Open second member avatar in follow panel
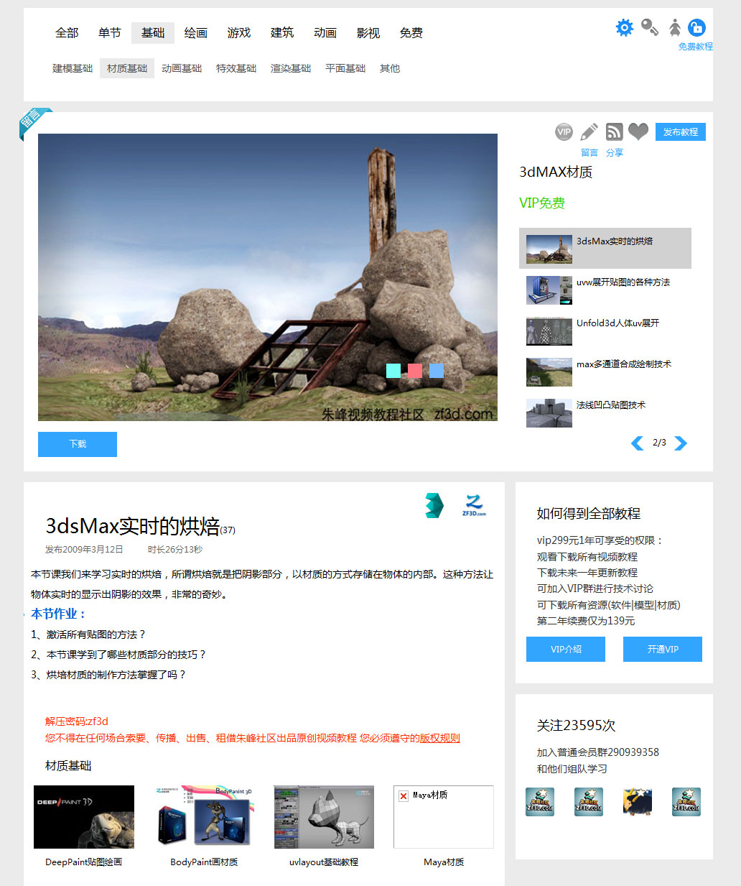Screen dimensions: 741x886 589,801
